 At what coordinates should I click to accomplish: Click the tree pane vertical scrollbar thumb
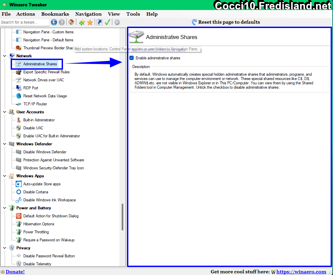(123, 217)
